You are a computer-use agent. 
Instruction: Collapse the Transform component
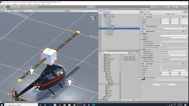click(141, 17)
